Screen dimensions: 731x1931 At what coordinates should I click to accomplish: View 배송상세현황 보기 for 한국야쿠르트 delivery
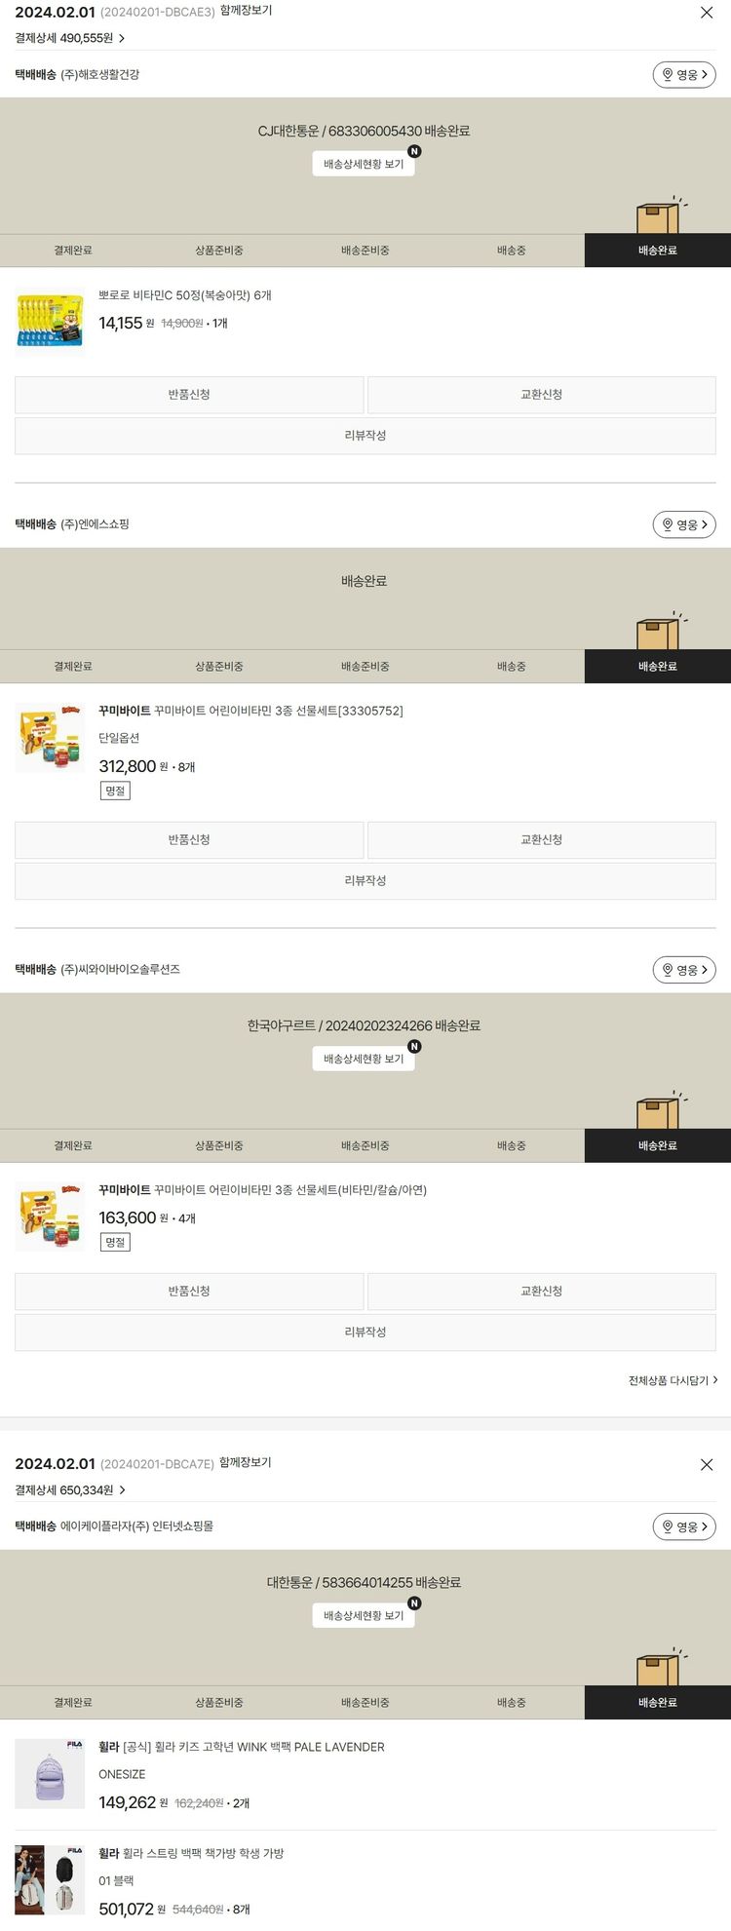point(364,1059)
